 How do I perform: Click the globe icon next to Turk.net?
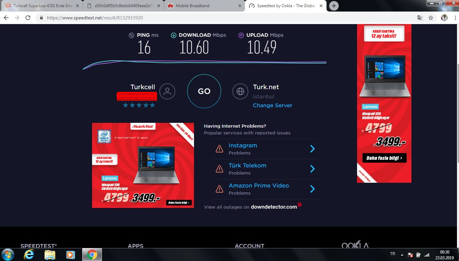tap(240, 91)
